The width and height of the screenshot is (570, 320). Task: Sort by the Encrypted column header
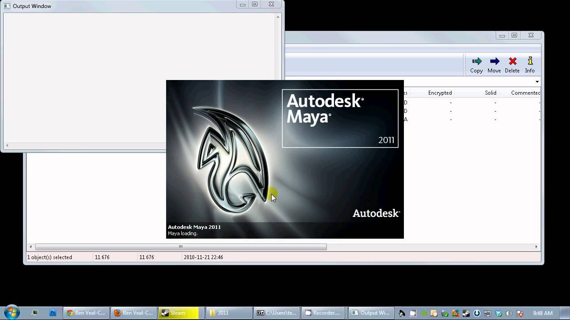pos(440,93)
